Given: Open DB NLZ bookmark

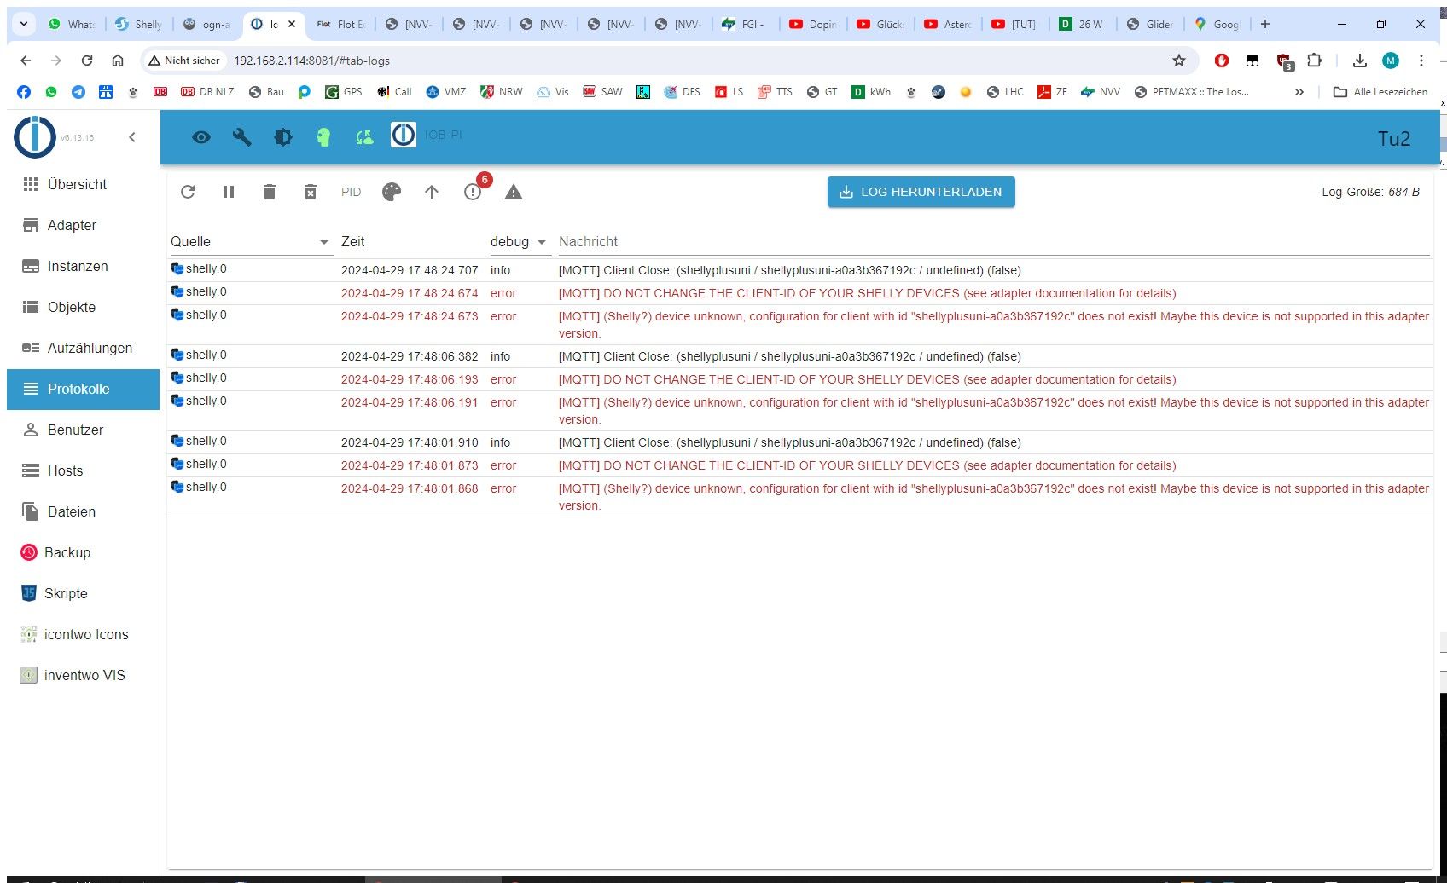Looking at the screenshot, I should coord(207,92).
